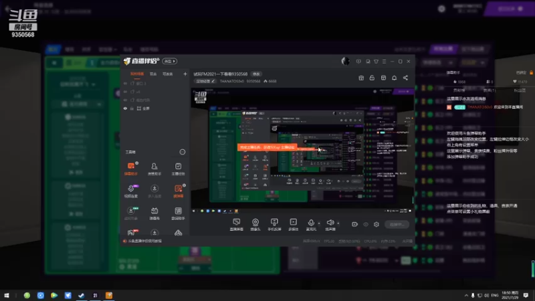Click the unlocked padlock icon in room header
This screenshot has width=535, height=301.
click(x=372, y=78)
